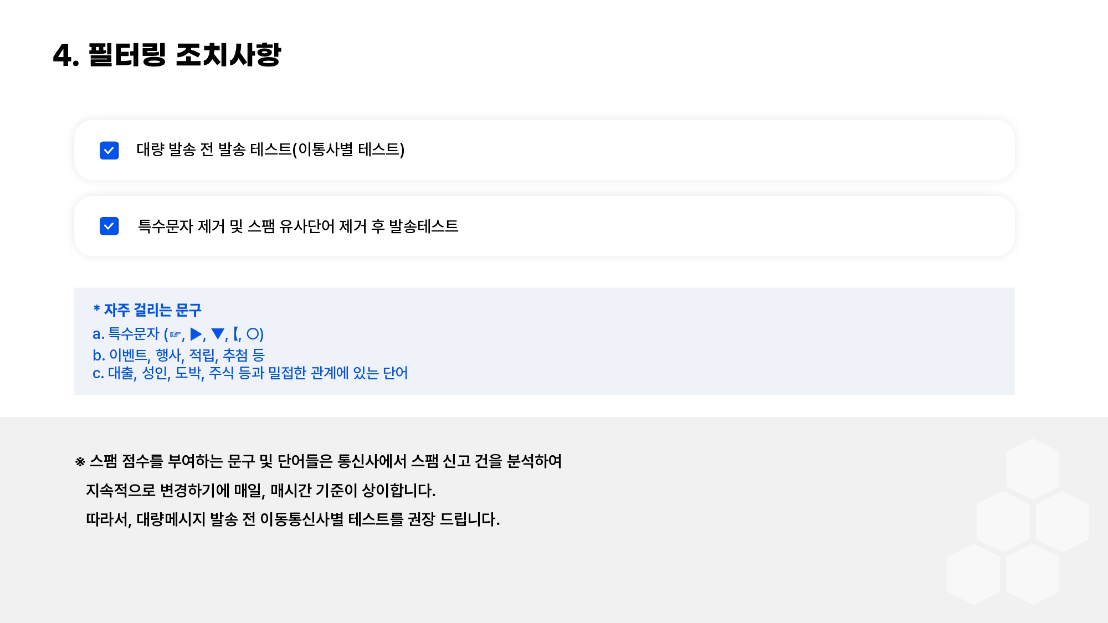The height and width of the screenshot is (623, 1108).
Task: Click the a. 특수문자 line label
Action: (x=126, y=334)
